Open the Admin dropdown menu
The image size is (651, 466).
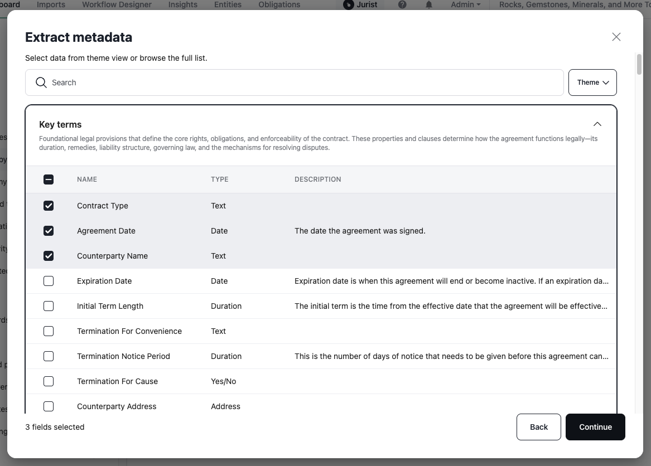pyautogui.click(x=465, y=4)
